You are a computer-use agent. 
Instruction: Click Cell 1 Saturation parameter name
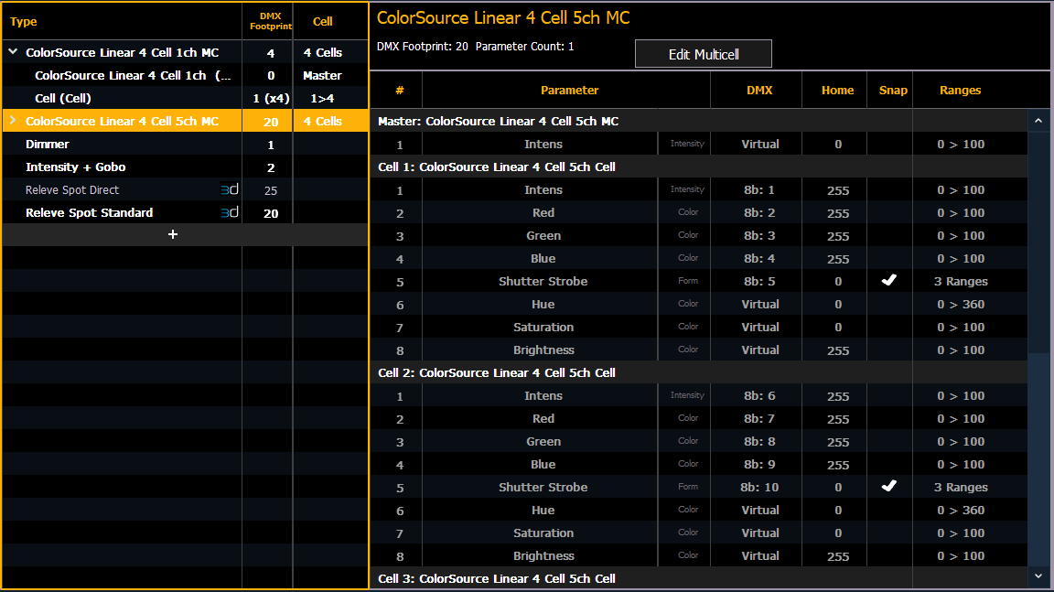click(x=543, y=328)
